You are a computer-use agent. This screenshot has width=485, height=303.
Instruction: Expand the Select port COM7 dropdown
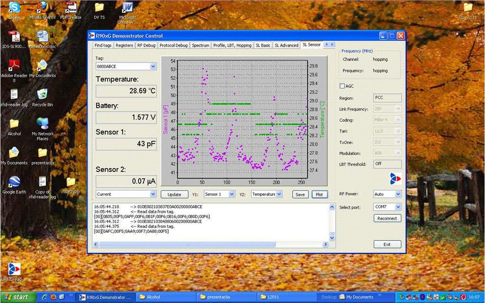[x=398, y=207]
